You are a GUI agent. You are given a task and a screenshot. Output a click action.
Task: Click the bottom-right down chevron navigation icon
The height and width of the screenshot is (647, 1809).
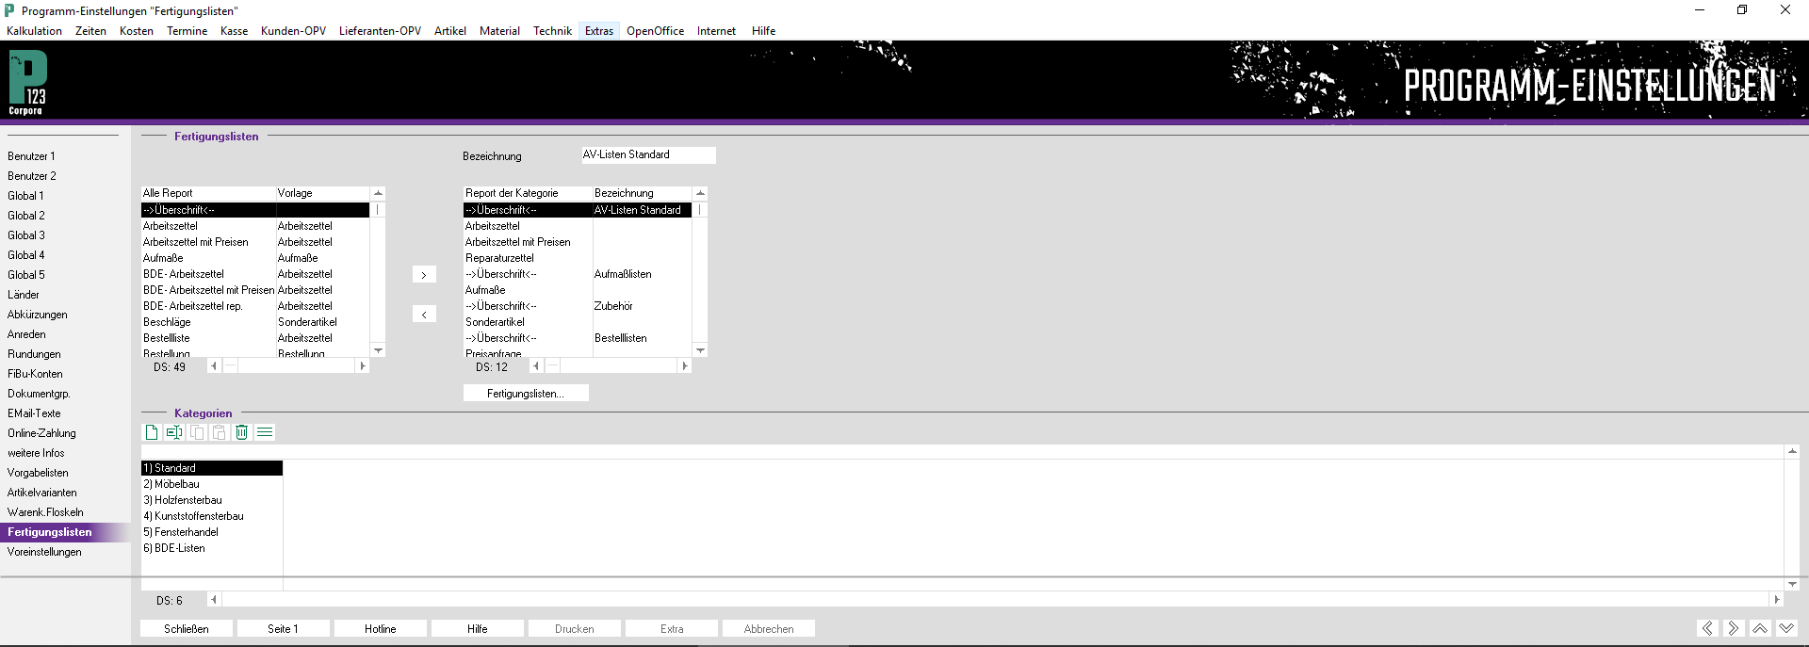click(x=1786, y=628)
